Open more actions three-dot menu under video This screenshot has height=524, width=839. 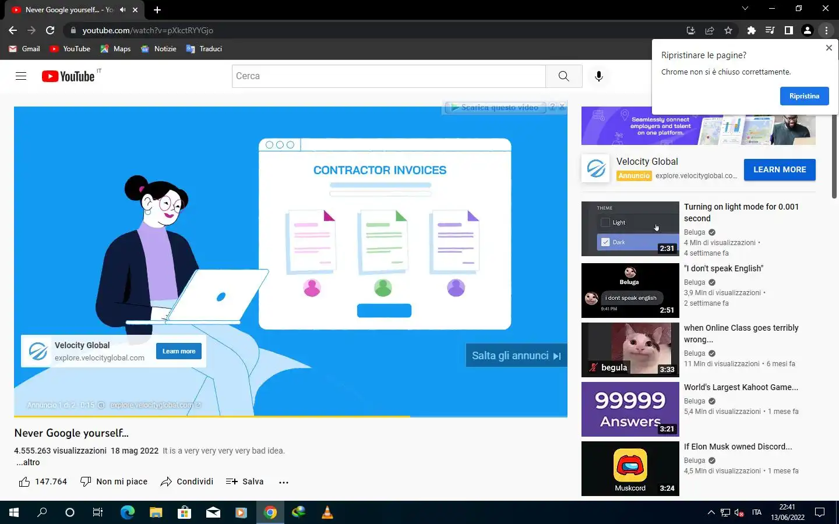click(x=284, y=482)
